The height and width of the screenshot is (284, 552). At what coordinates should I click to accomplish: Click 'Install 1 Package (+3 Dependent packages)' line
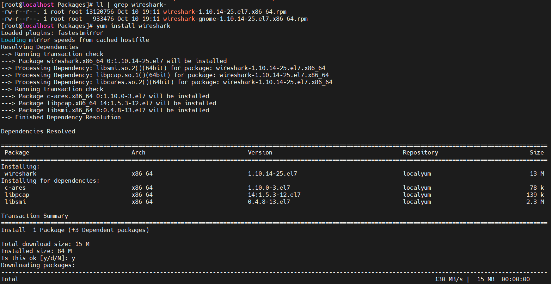[75, 230]
